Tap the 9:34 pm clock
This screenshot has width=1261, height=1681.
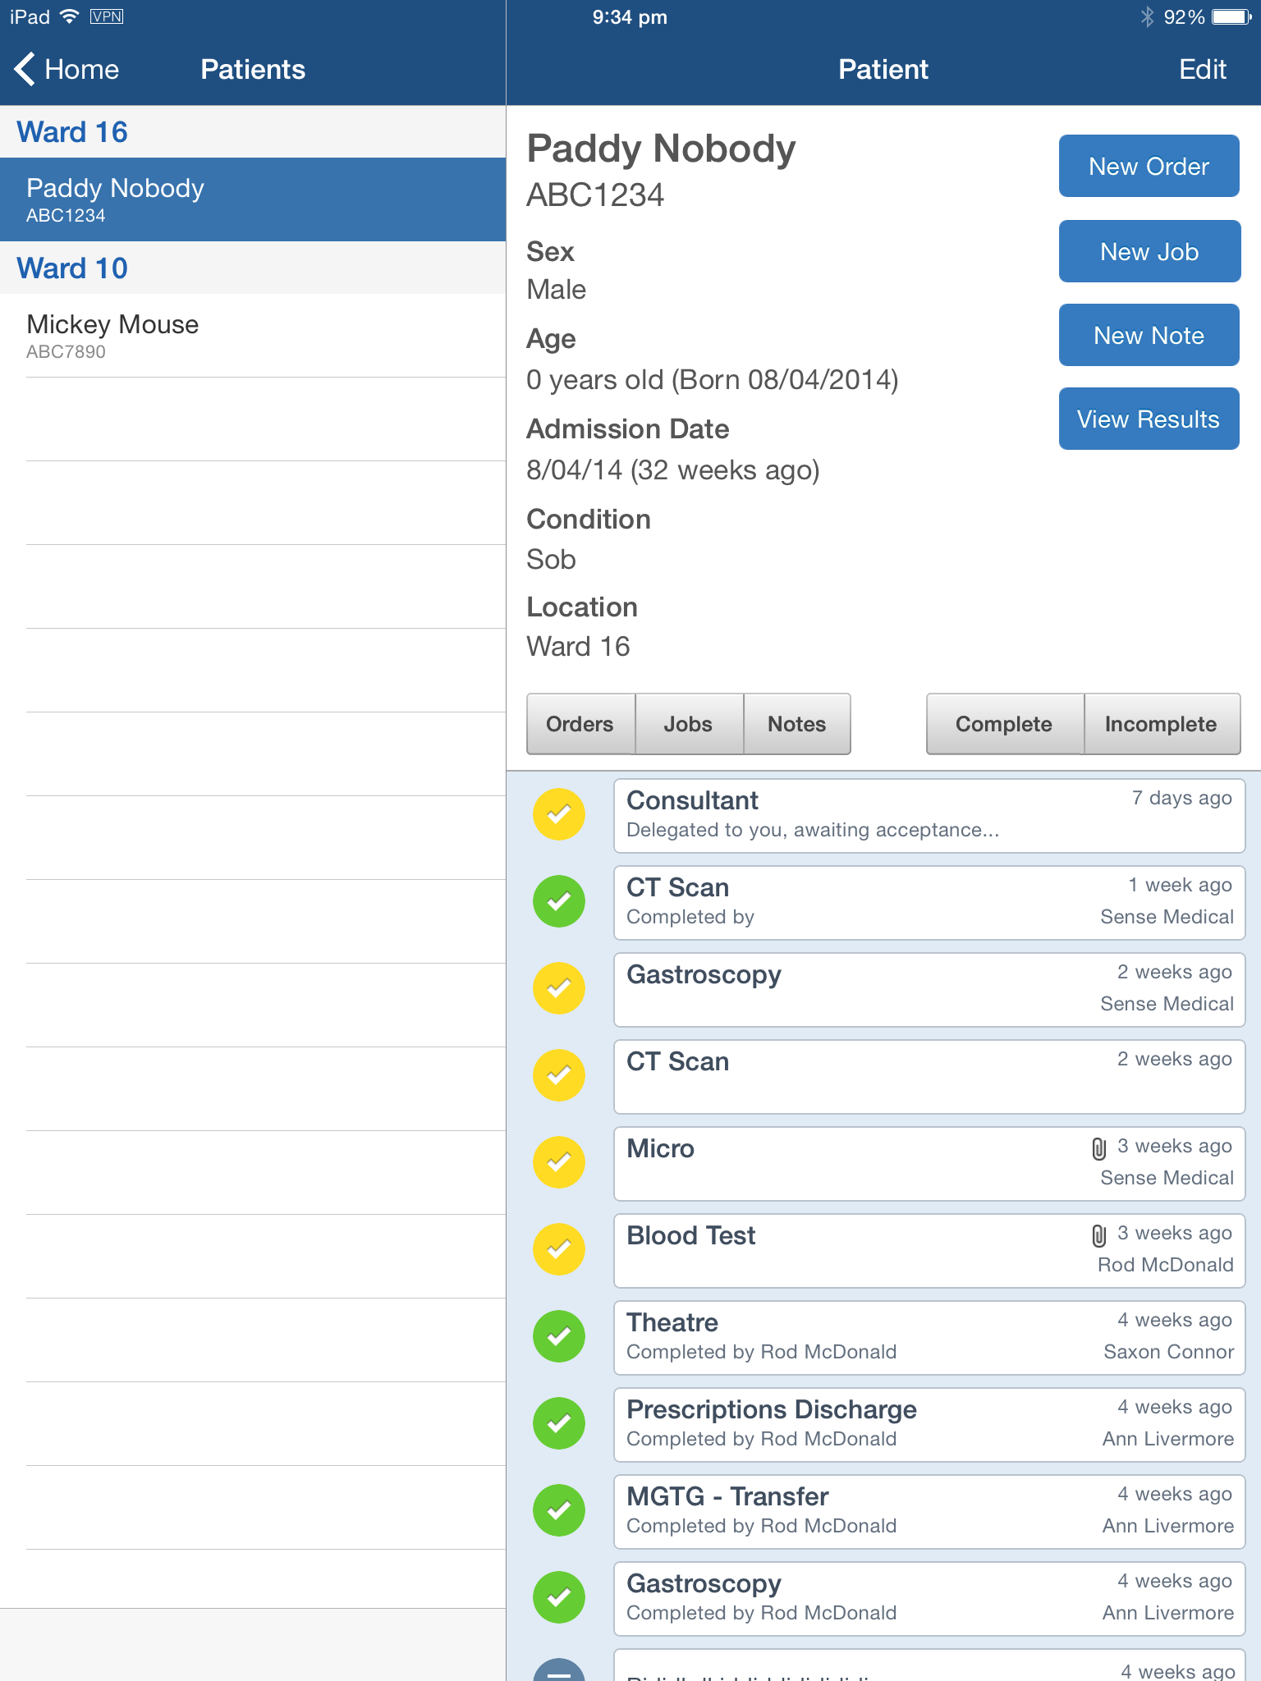pyautogui.click(x=630, y=16)
